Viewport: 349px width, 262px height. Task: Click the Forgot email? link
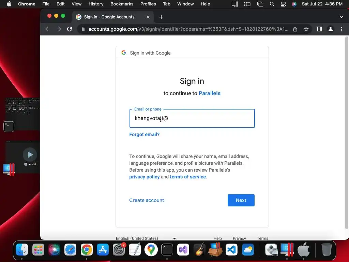[x=145, y=134]
